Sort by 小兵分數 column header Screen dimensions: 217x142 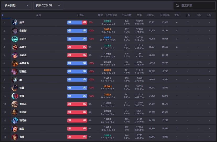point(127,15)
